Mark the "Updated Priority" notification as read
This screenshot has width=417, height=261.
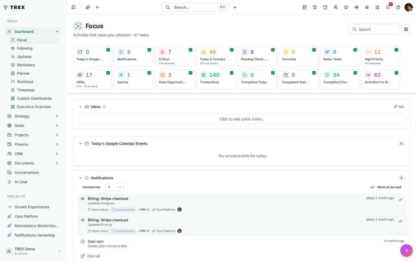pyautogui.click(x=401, y=221)
